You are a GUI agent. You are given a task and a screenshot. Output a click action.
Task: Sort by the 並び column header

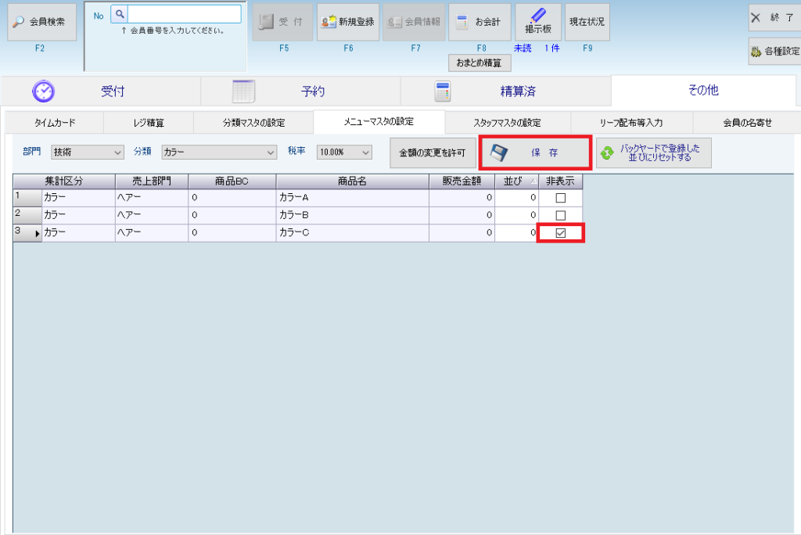pos(516,181)
